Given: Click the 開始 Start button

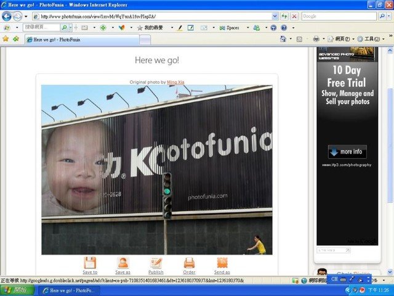Looking at the screenshot, I should click(x=17, y=290).
